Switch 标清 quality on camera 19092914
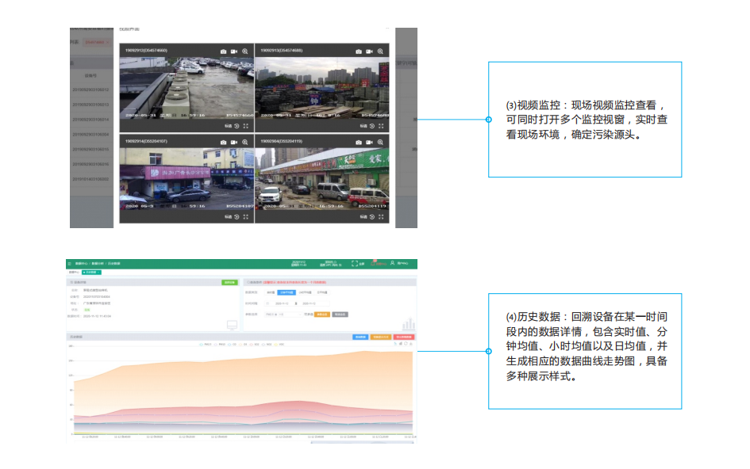The height and width of the screenshot is (469, 750). (228, 217)
